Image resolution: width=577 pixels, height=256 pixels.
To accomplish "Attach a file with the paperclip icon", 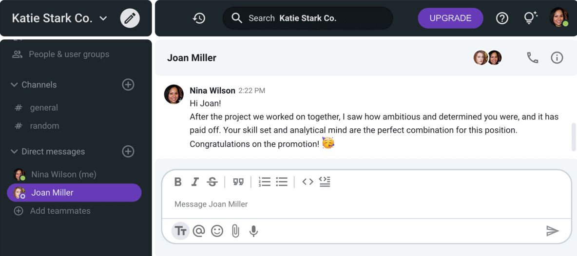I will 235,231.
